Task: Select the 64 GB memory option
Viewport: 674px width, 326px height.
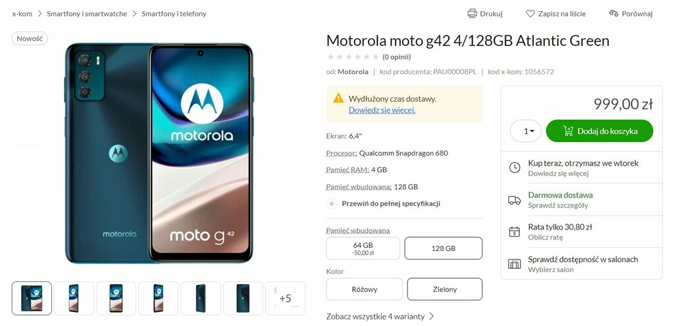Action: click(x=363, y=248)
